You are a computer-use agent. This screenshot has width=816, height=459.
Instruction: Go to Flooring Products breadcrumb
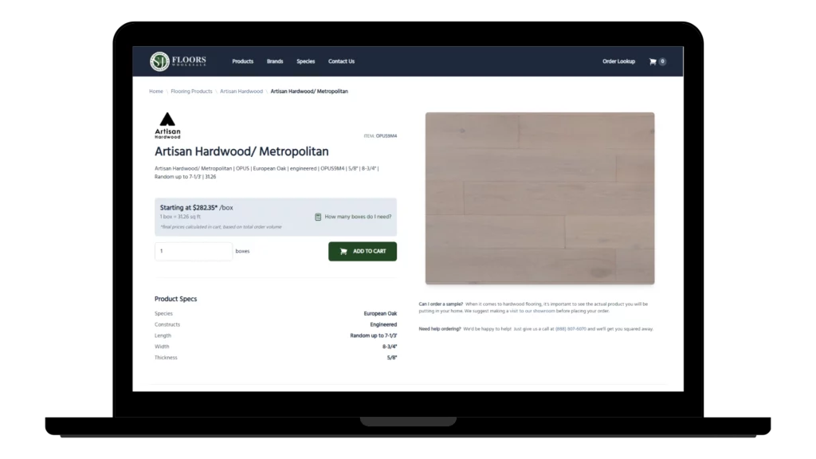tap(191, 92)
